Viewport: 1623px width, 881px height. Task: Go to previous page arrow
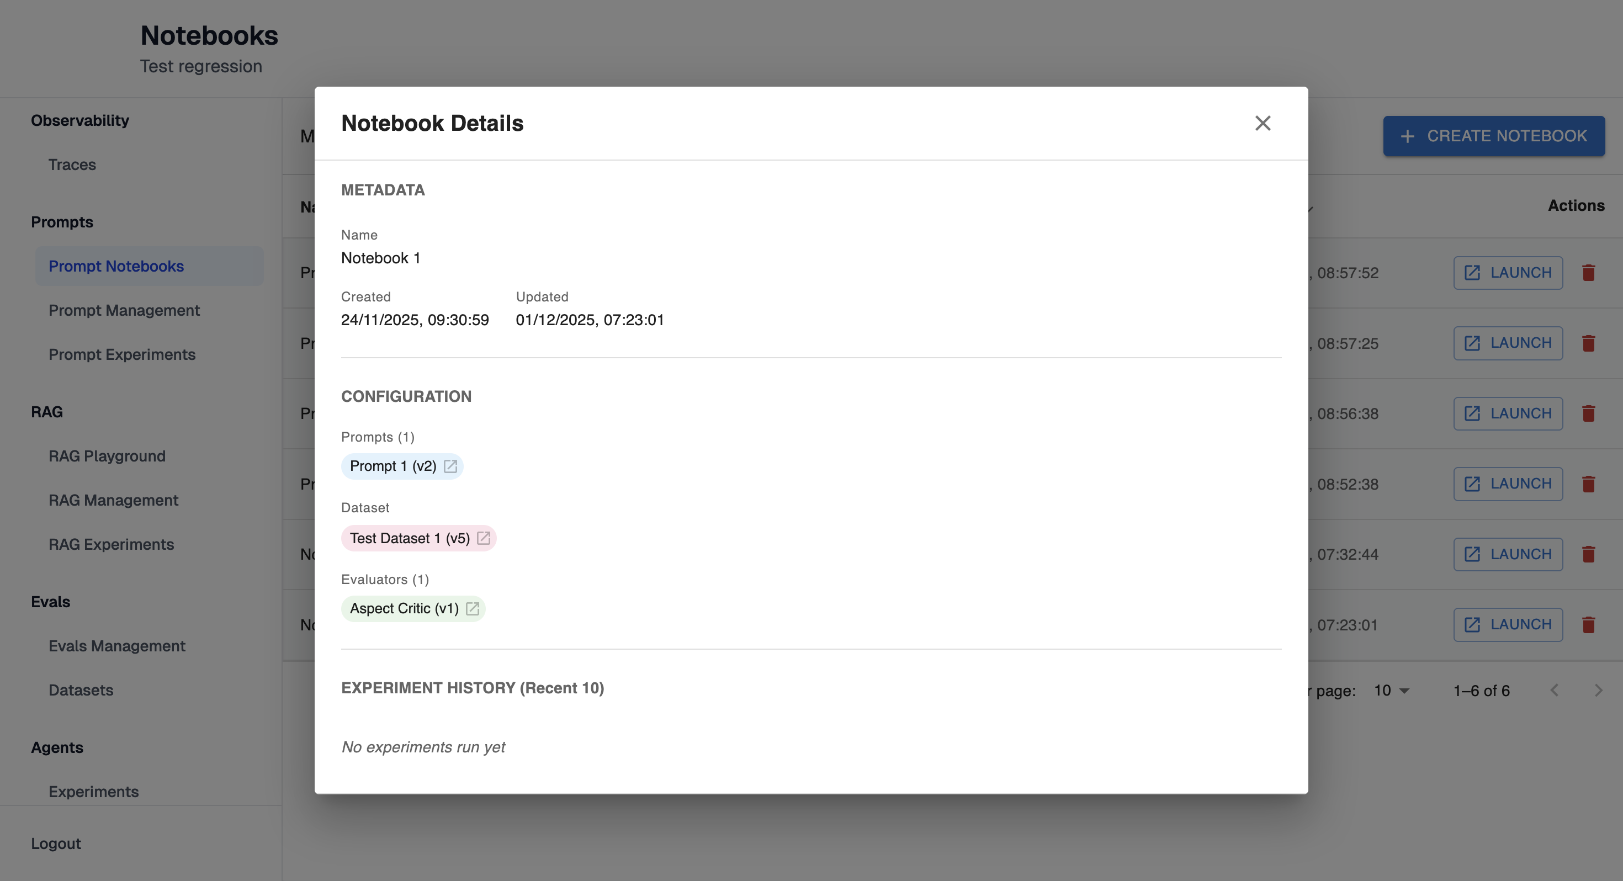click(1555, 691)
